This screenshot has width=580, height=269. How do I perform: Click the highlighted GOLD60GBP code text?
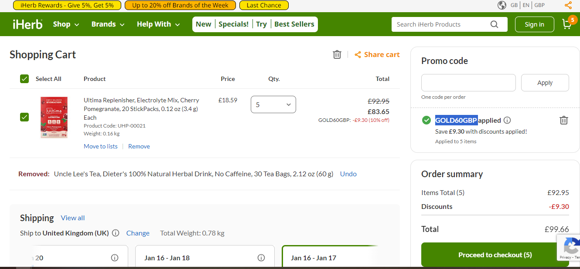457,120
